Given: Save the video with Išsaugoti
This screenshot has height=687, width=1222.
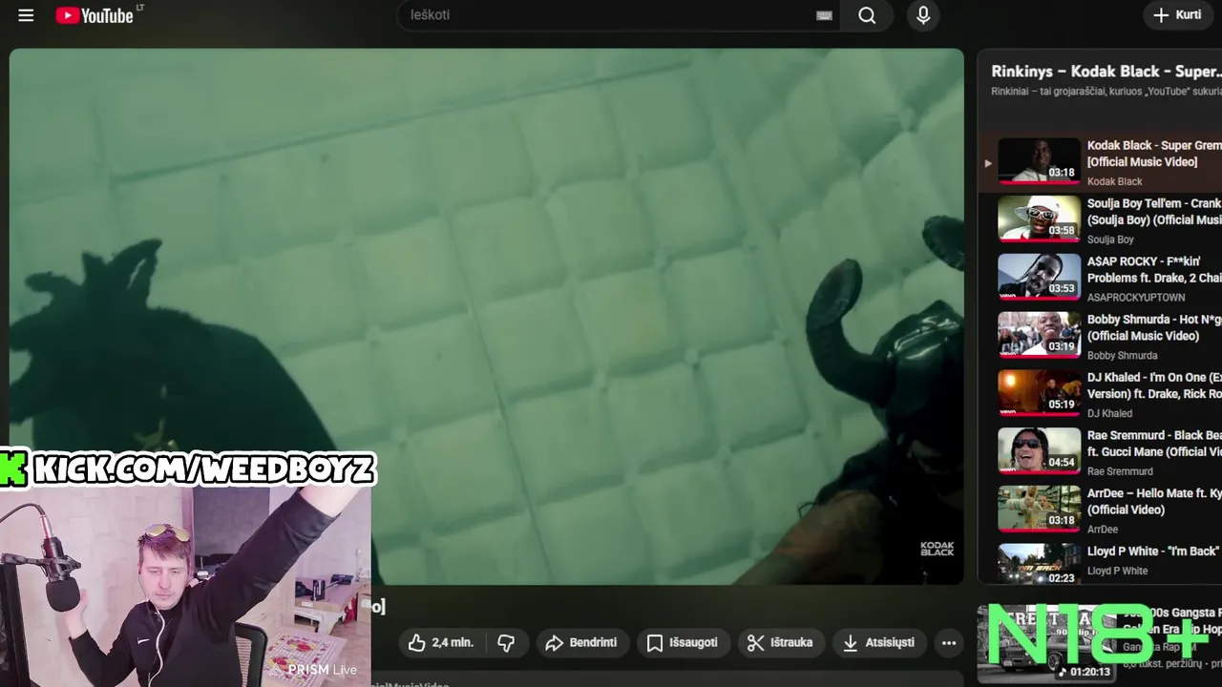Looking at the screenshot, I should click(x=682, y=643).
